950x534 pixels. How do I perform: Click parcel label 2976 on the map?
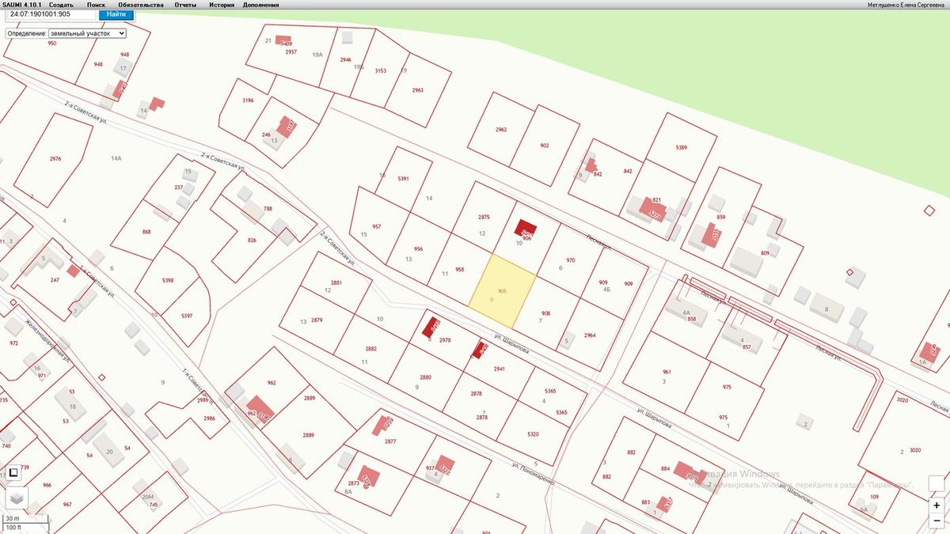coord(55,159)
